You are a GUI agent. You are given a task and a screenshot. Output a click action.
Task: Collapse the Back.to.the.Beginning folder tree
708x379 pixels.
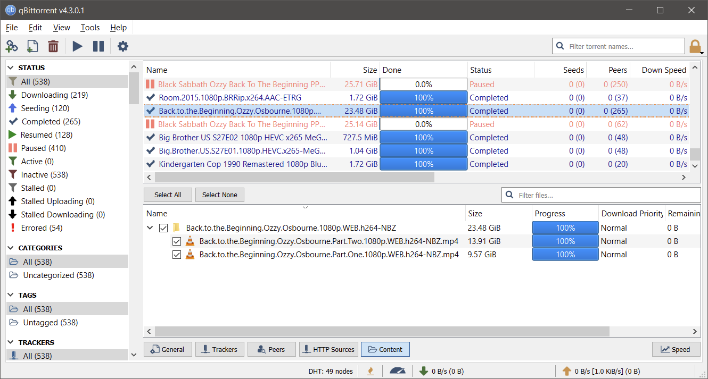[x=151, y=228]
